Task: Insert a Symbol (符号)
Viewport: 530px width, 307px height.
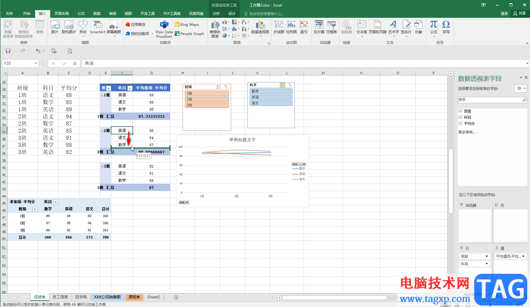Action: [x=446, y=27]
